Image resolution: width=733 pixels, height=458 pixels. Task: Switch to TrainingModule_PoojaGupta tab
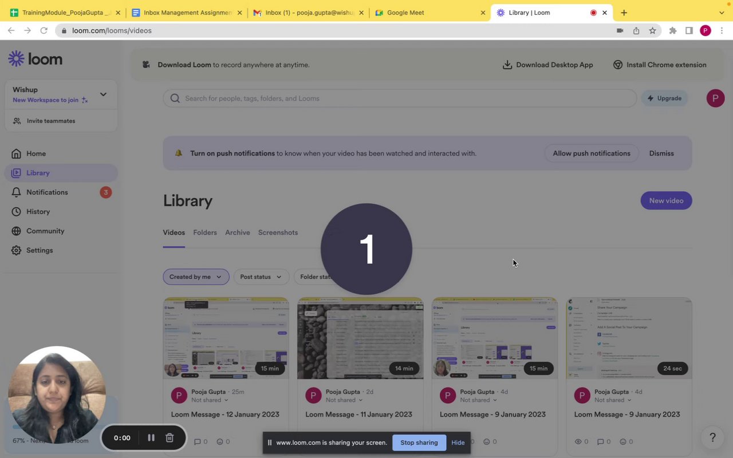click(x=64, y=13)
